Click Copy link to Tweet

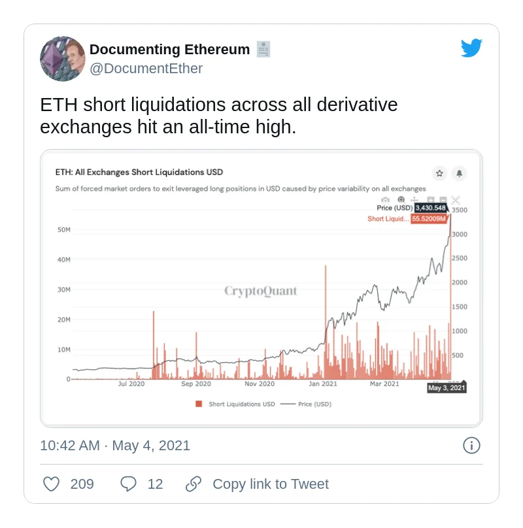[x=270, y=484]
